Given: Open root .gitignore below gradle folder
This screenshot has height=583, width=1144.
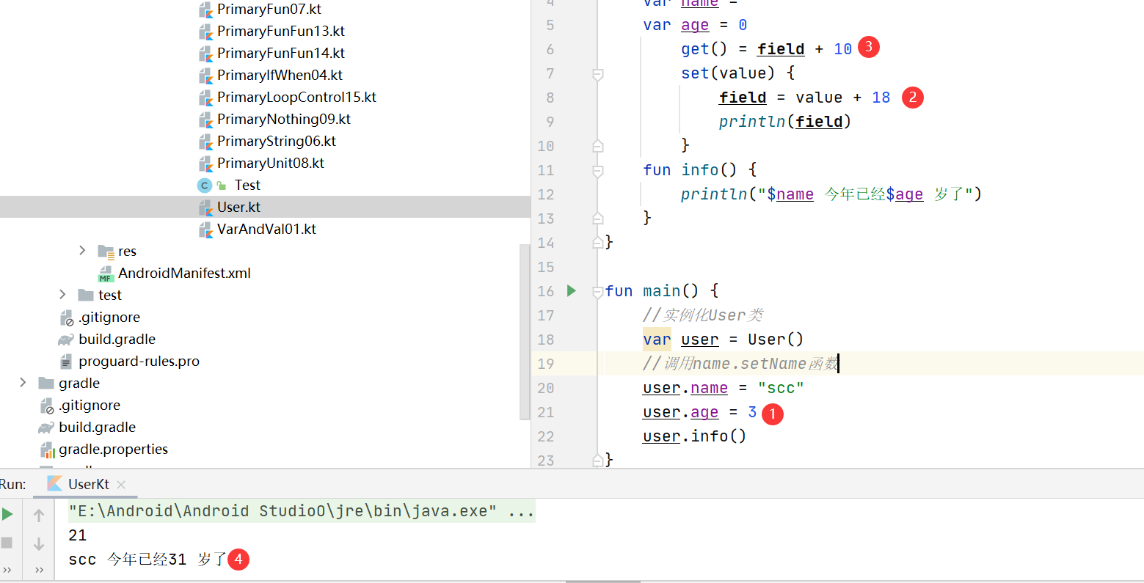Looking at the screenshot, I should click(x=90, y=406).
